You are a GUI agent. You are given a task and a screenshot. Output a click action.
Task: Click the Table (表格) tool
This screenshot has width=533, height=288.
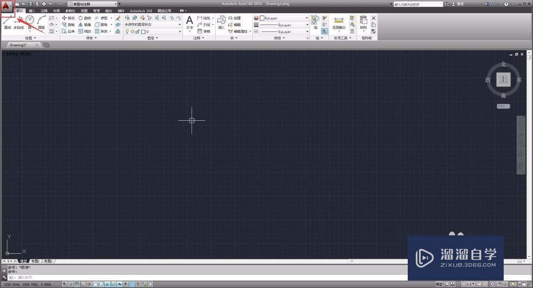pos(204,31)
